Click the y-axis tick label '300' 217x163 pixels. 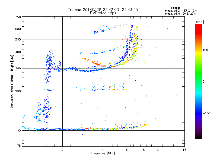[x=18, y=68]
